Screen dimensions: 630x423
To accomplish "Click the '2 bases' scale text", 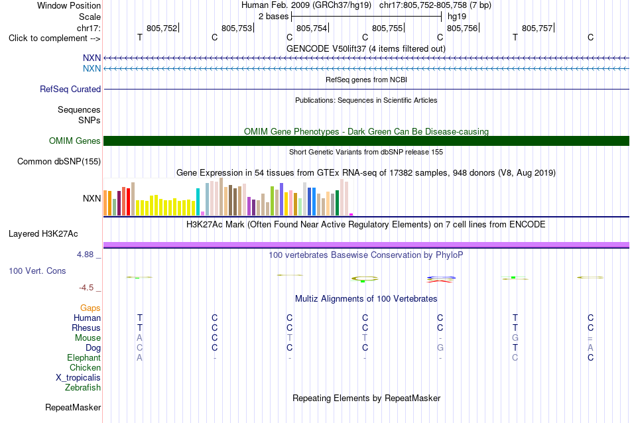I will [274, 17].
